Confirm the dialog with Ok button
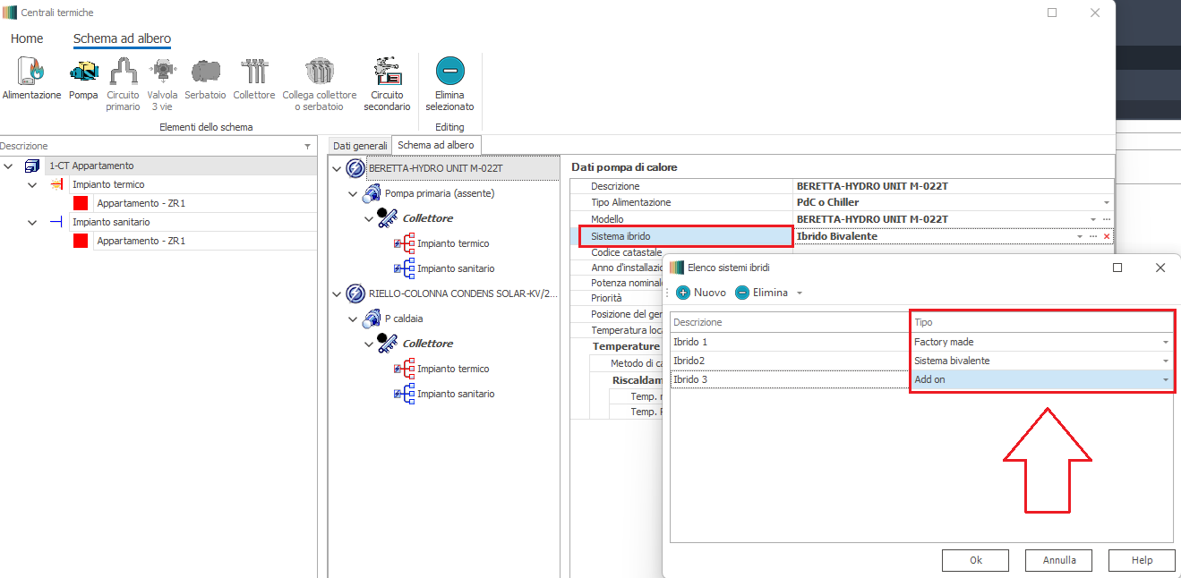 pos(975,560)
